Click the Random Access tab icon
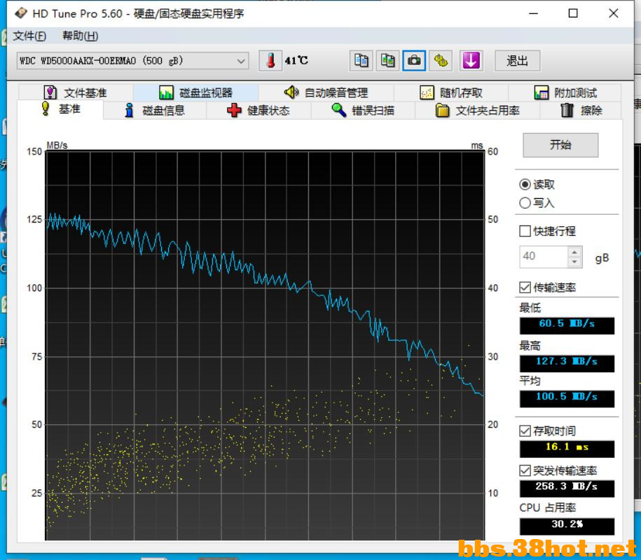This screenshot has height=560, width=641. coord(427,92)
